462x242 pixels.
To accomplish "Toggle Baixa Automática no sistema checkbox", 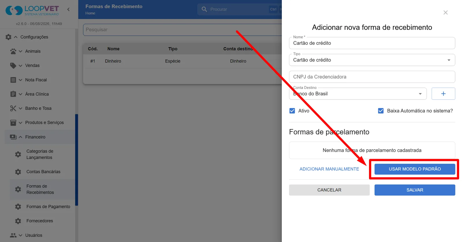I will pos(381,111).
